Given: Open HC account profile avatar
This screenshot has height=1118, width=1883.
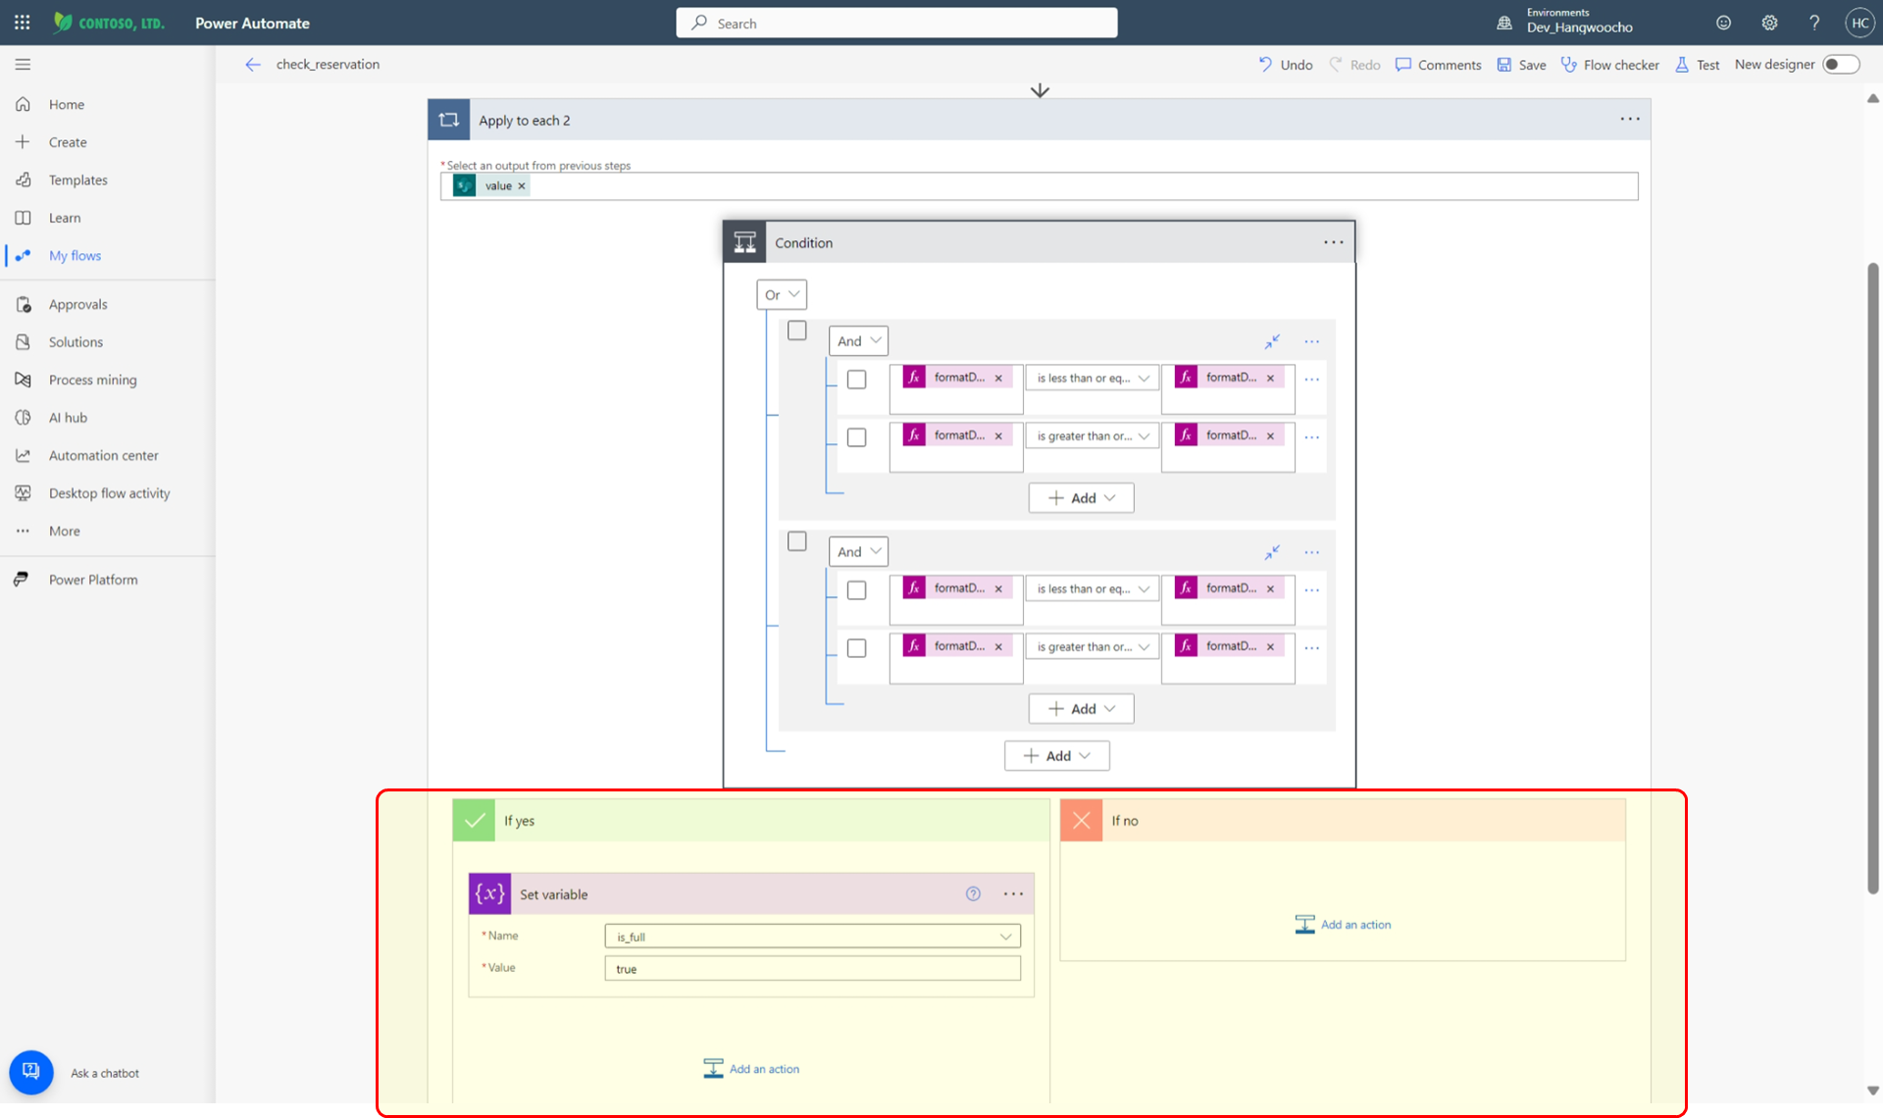Looking at the screenshot, I should tap(1859, 23).
